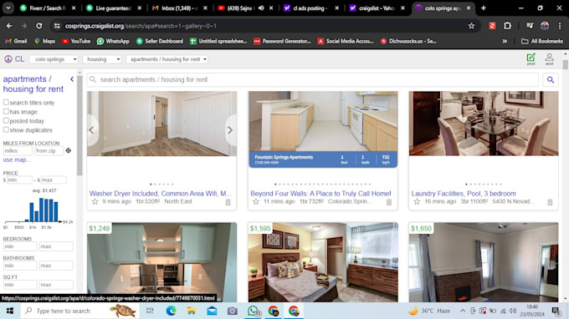Mute the YouTube tab speaker icon
The image size is (569, 319).
(x=261, y=8)
